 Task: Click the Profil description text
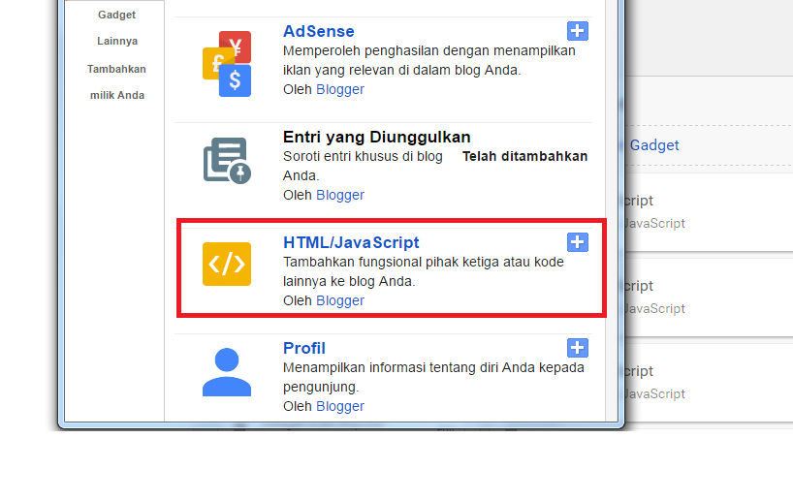[x=433, y=377]
